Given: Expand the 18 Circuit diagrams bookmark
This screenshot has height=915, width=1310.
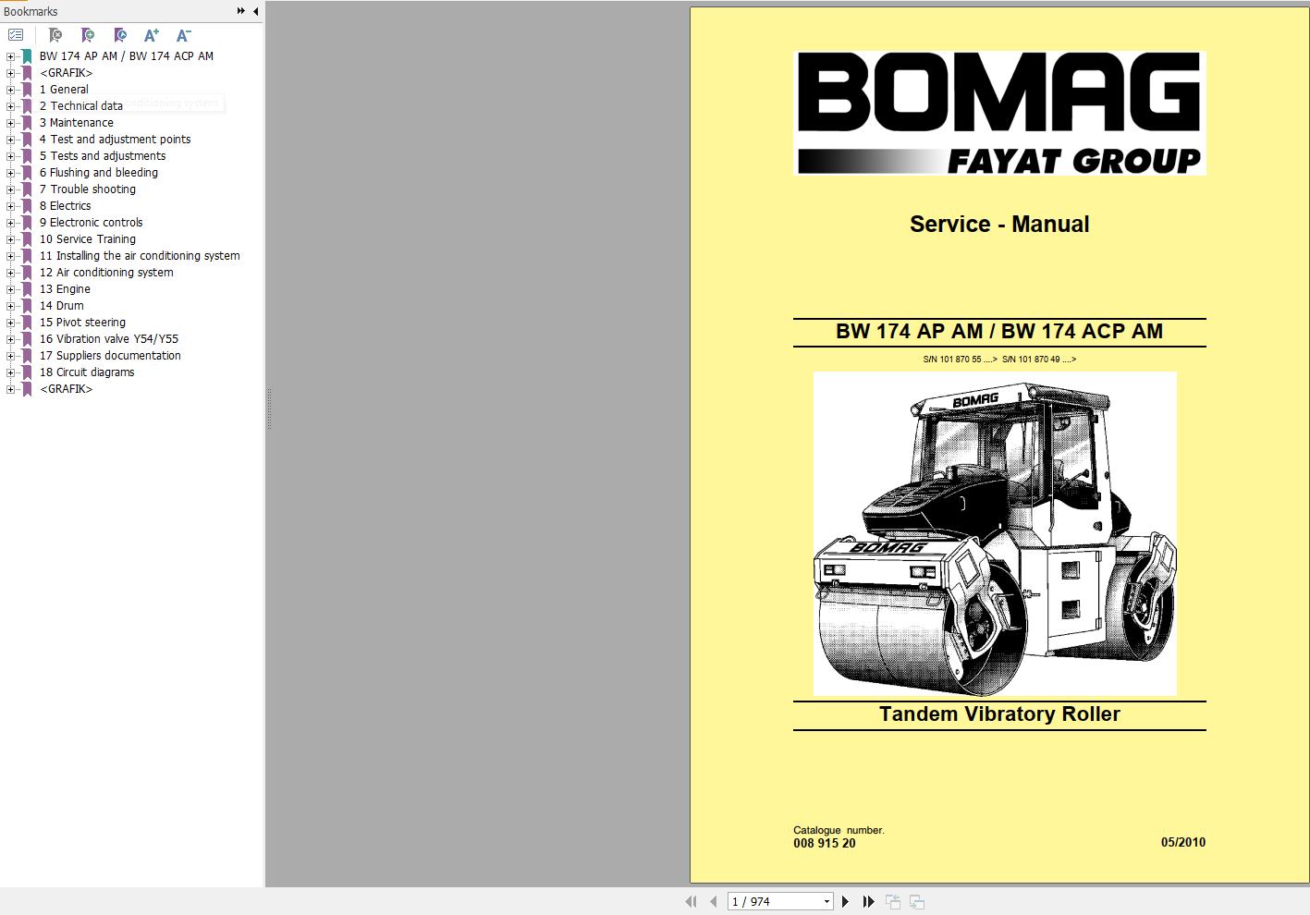Looking at the screenshot, I should (11, 372).
